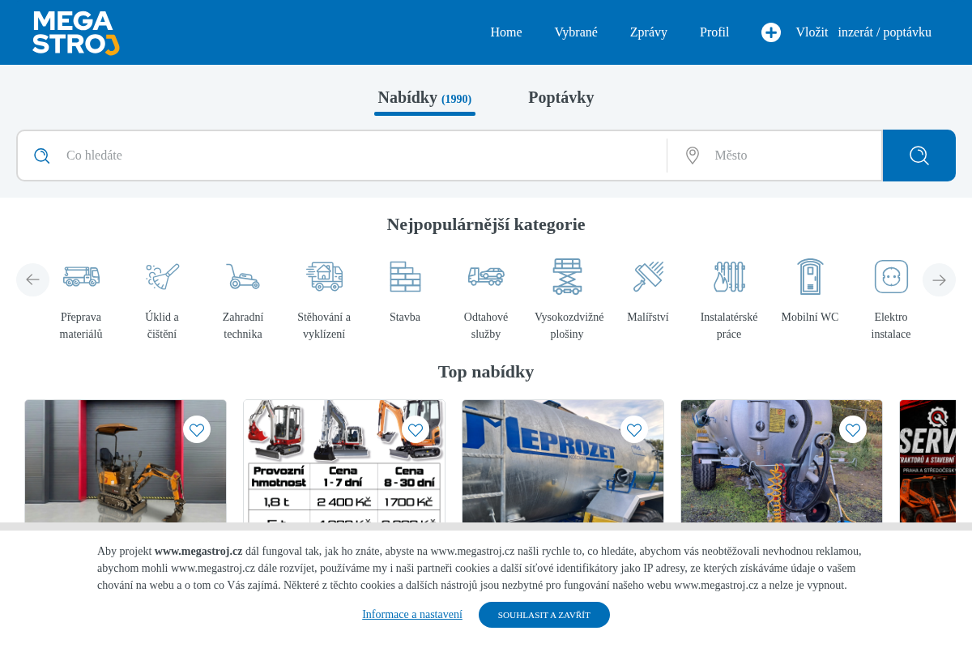Select the Stavba brick wall icon

pos(405,276)
